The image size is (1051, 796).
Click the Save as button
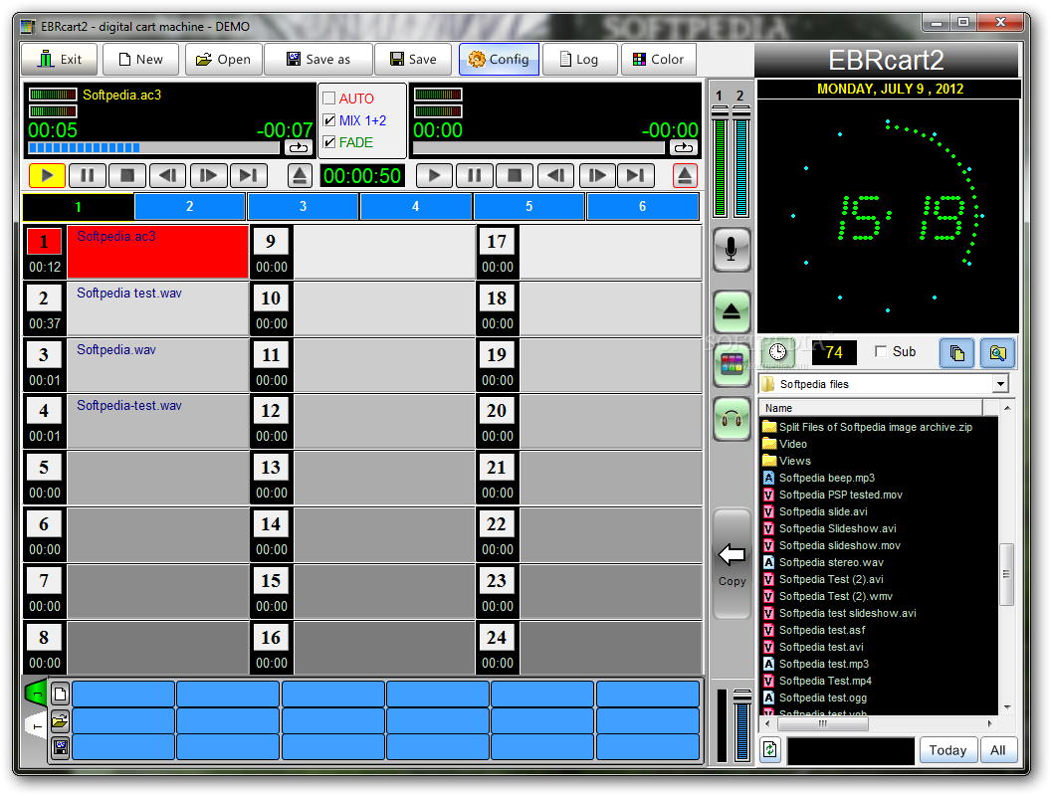(318, 59)
